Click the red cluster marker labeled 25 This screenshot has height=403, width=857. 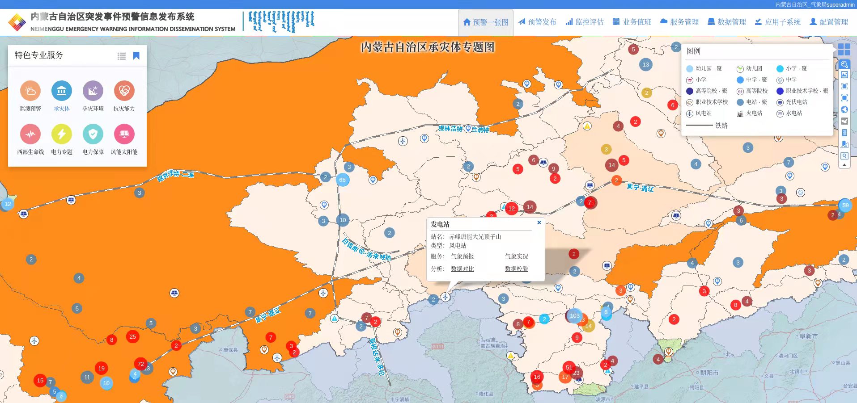[x=132, y=337]
